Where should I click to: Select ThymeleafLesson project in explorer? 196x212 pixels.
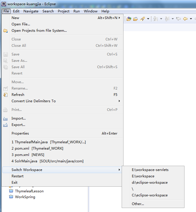(29, 191)
